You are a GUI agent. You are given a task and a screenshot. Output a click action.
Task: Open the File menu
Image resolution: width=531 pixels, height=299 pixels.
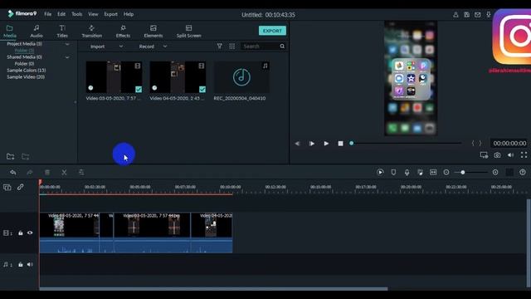tap(48, 14)
